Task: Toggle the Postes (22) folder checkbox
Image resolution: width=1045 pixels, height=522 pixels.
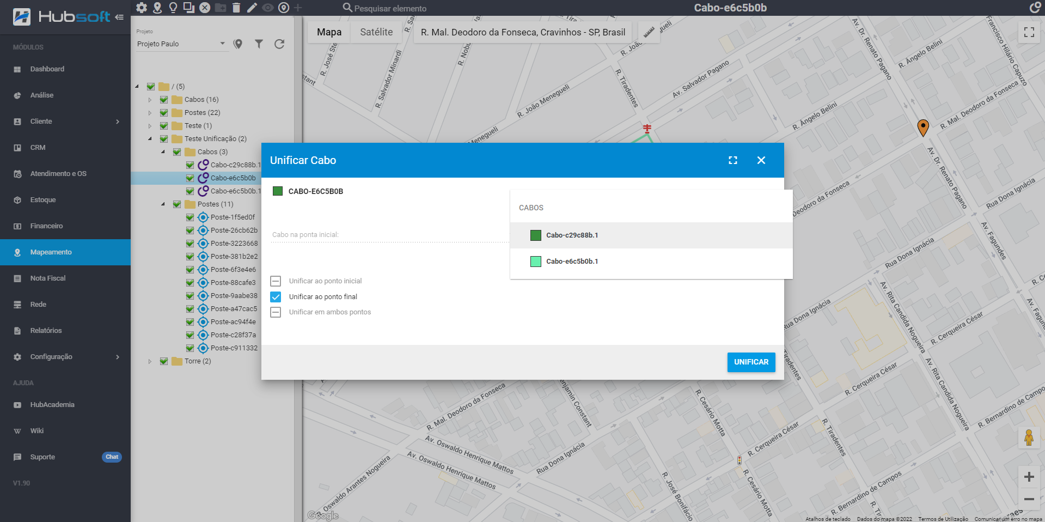Action: tap(164, 113)
